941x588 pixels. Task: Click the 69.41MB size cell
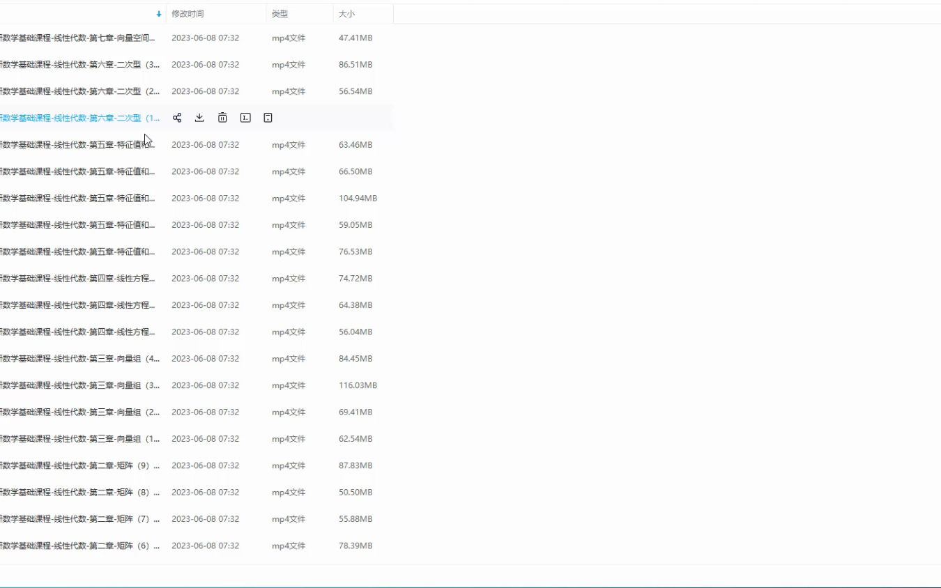pos(355,412)
